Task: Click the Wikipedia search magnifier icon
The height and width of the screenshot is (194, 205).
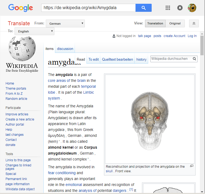Action: pos(194,59)
